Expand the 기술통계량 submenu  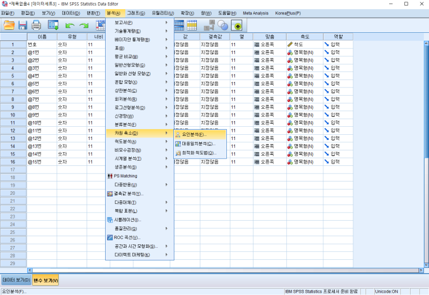pos(140,31)
